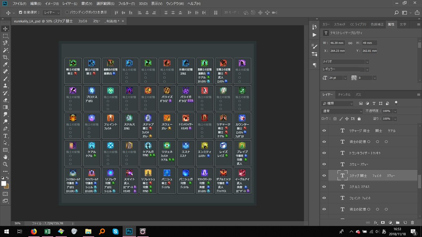The width and height of the screenshot is (422, 237).
Task: Create a new layer with bottom icon
Action: (x=405, y=223)
